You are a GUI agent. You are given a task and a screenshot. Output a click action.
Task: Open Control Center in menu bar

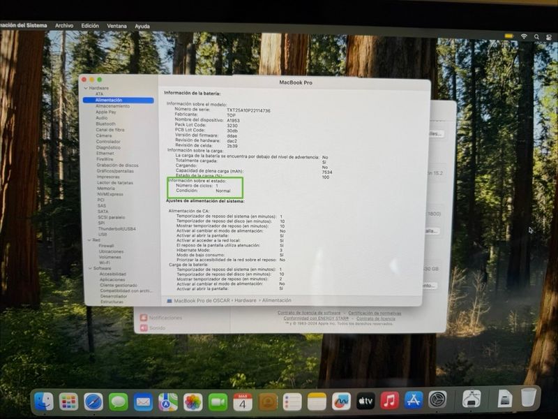point(549,37)
